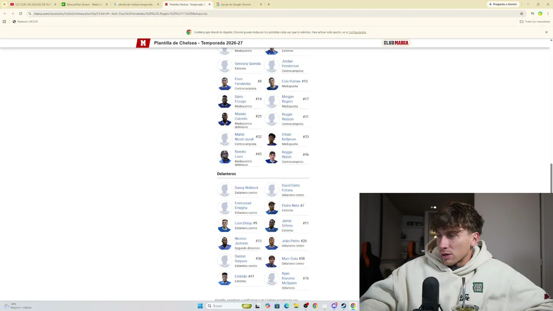Close the YouTube tab
Viewport: 553px width, 311px height.
[x=55, y=4]
